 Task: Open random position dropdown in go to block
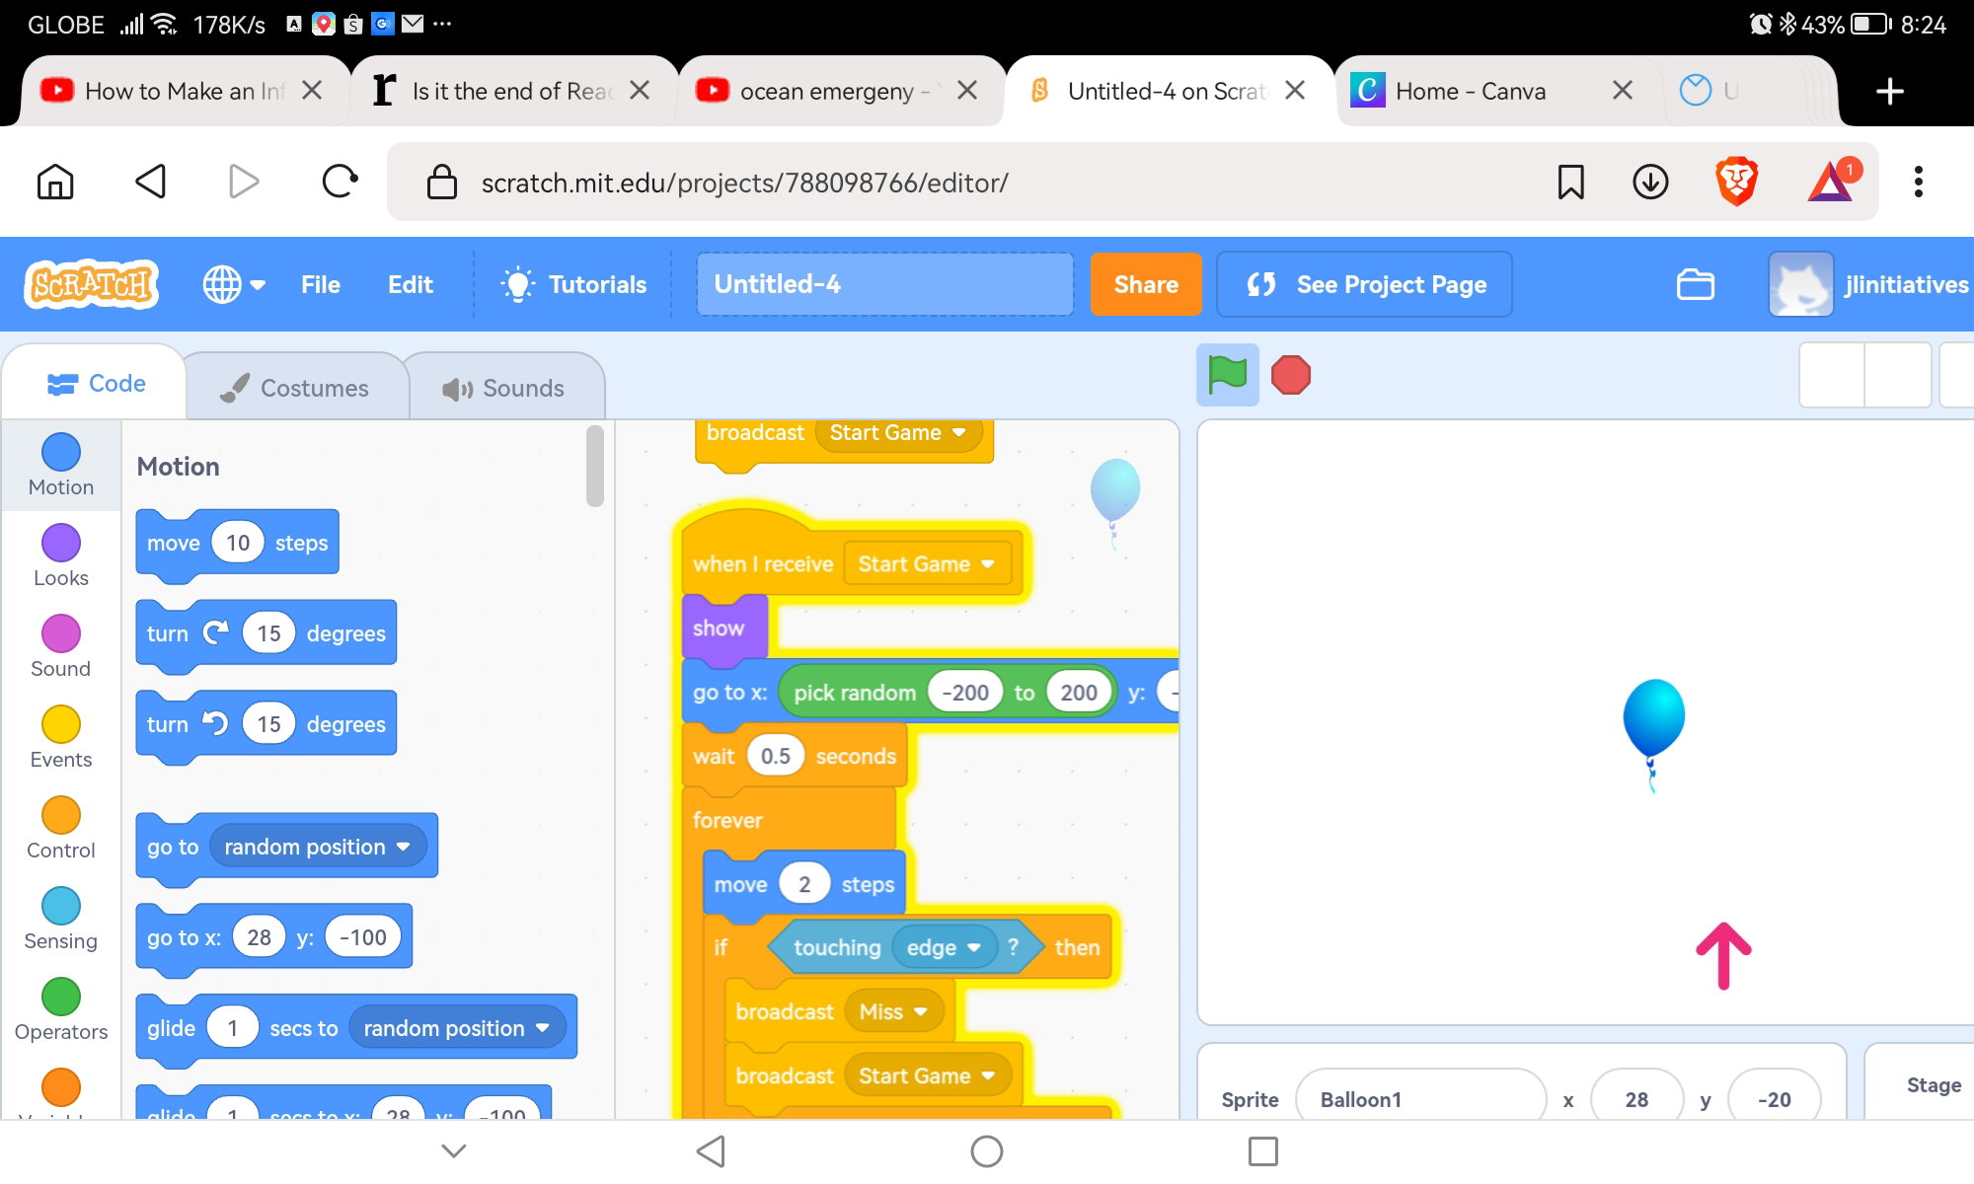click(317, 847)
